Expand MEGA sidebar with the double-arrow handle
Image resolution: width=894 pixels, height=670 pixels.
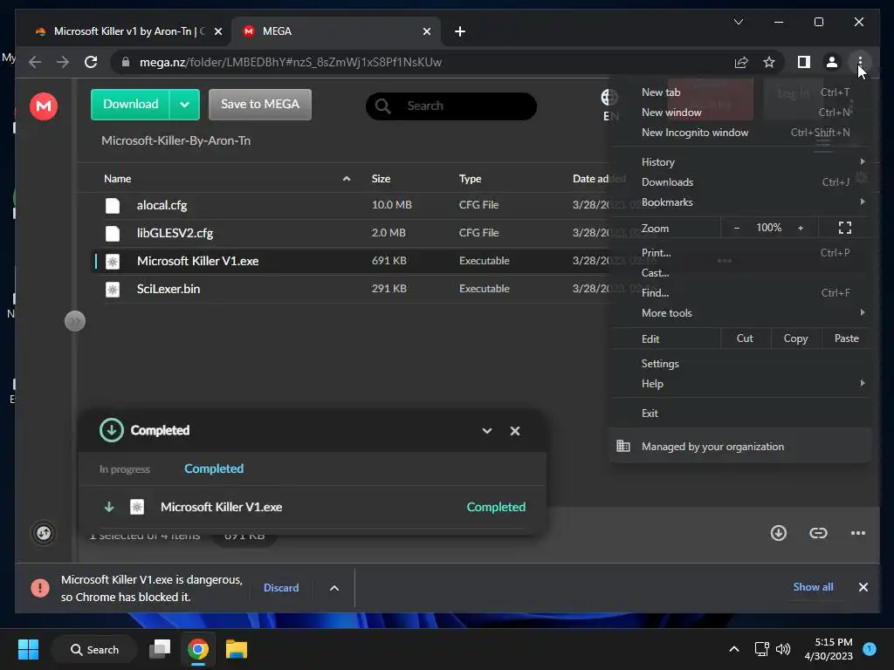75,321
